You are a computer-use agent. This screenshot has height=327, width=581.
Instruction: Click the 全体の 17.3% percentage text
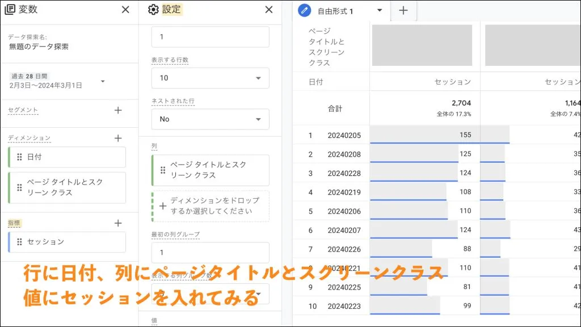(x=454, y=114)
